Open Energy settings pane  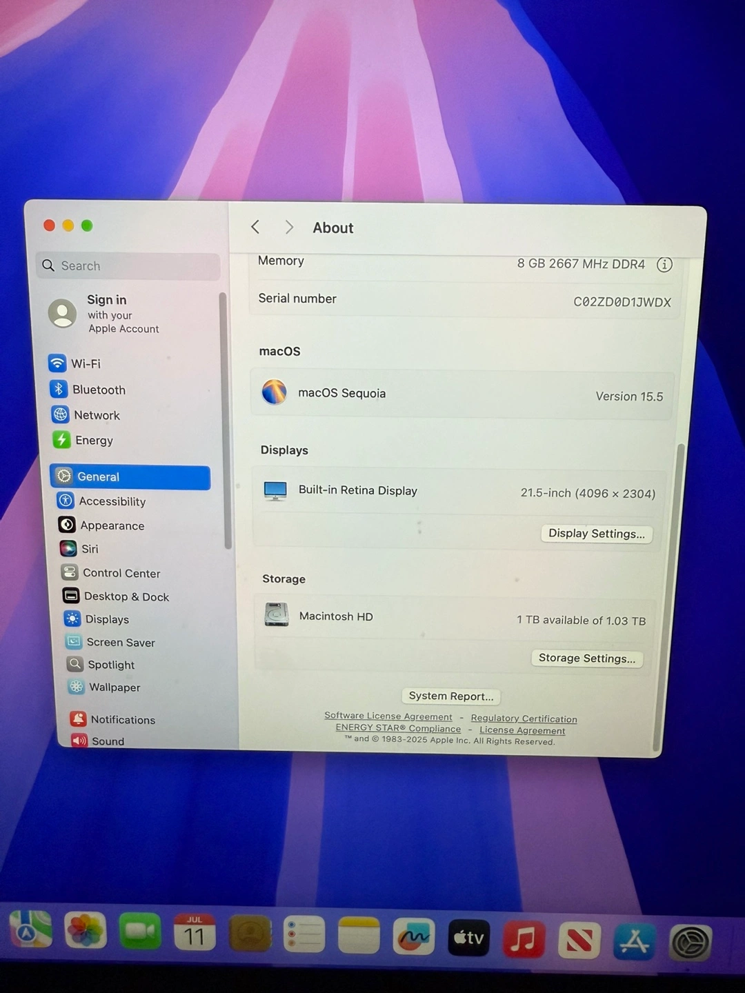(x=83, y=440)
